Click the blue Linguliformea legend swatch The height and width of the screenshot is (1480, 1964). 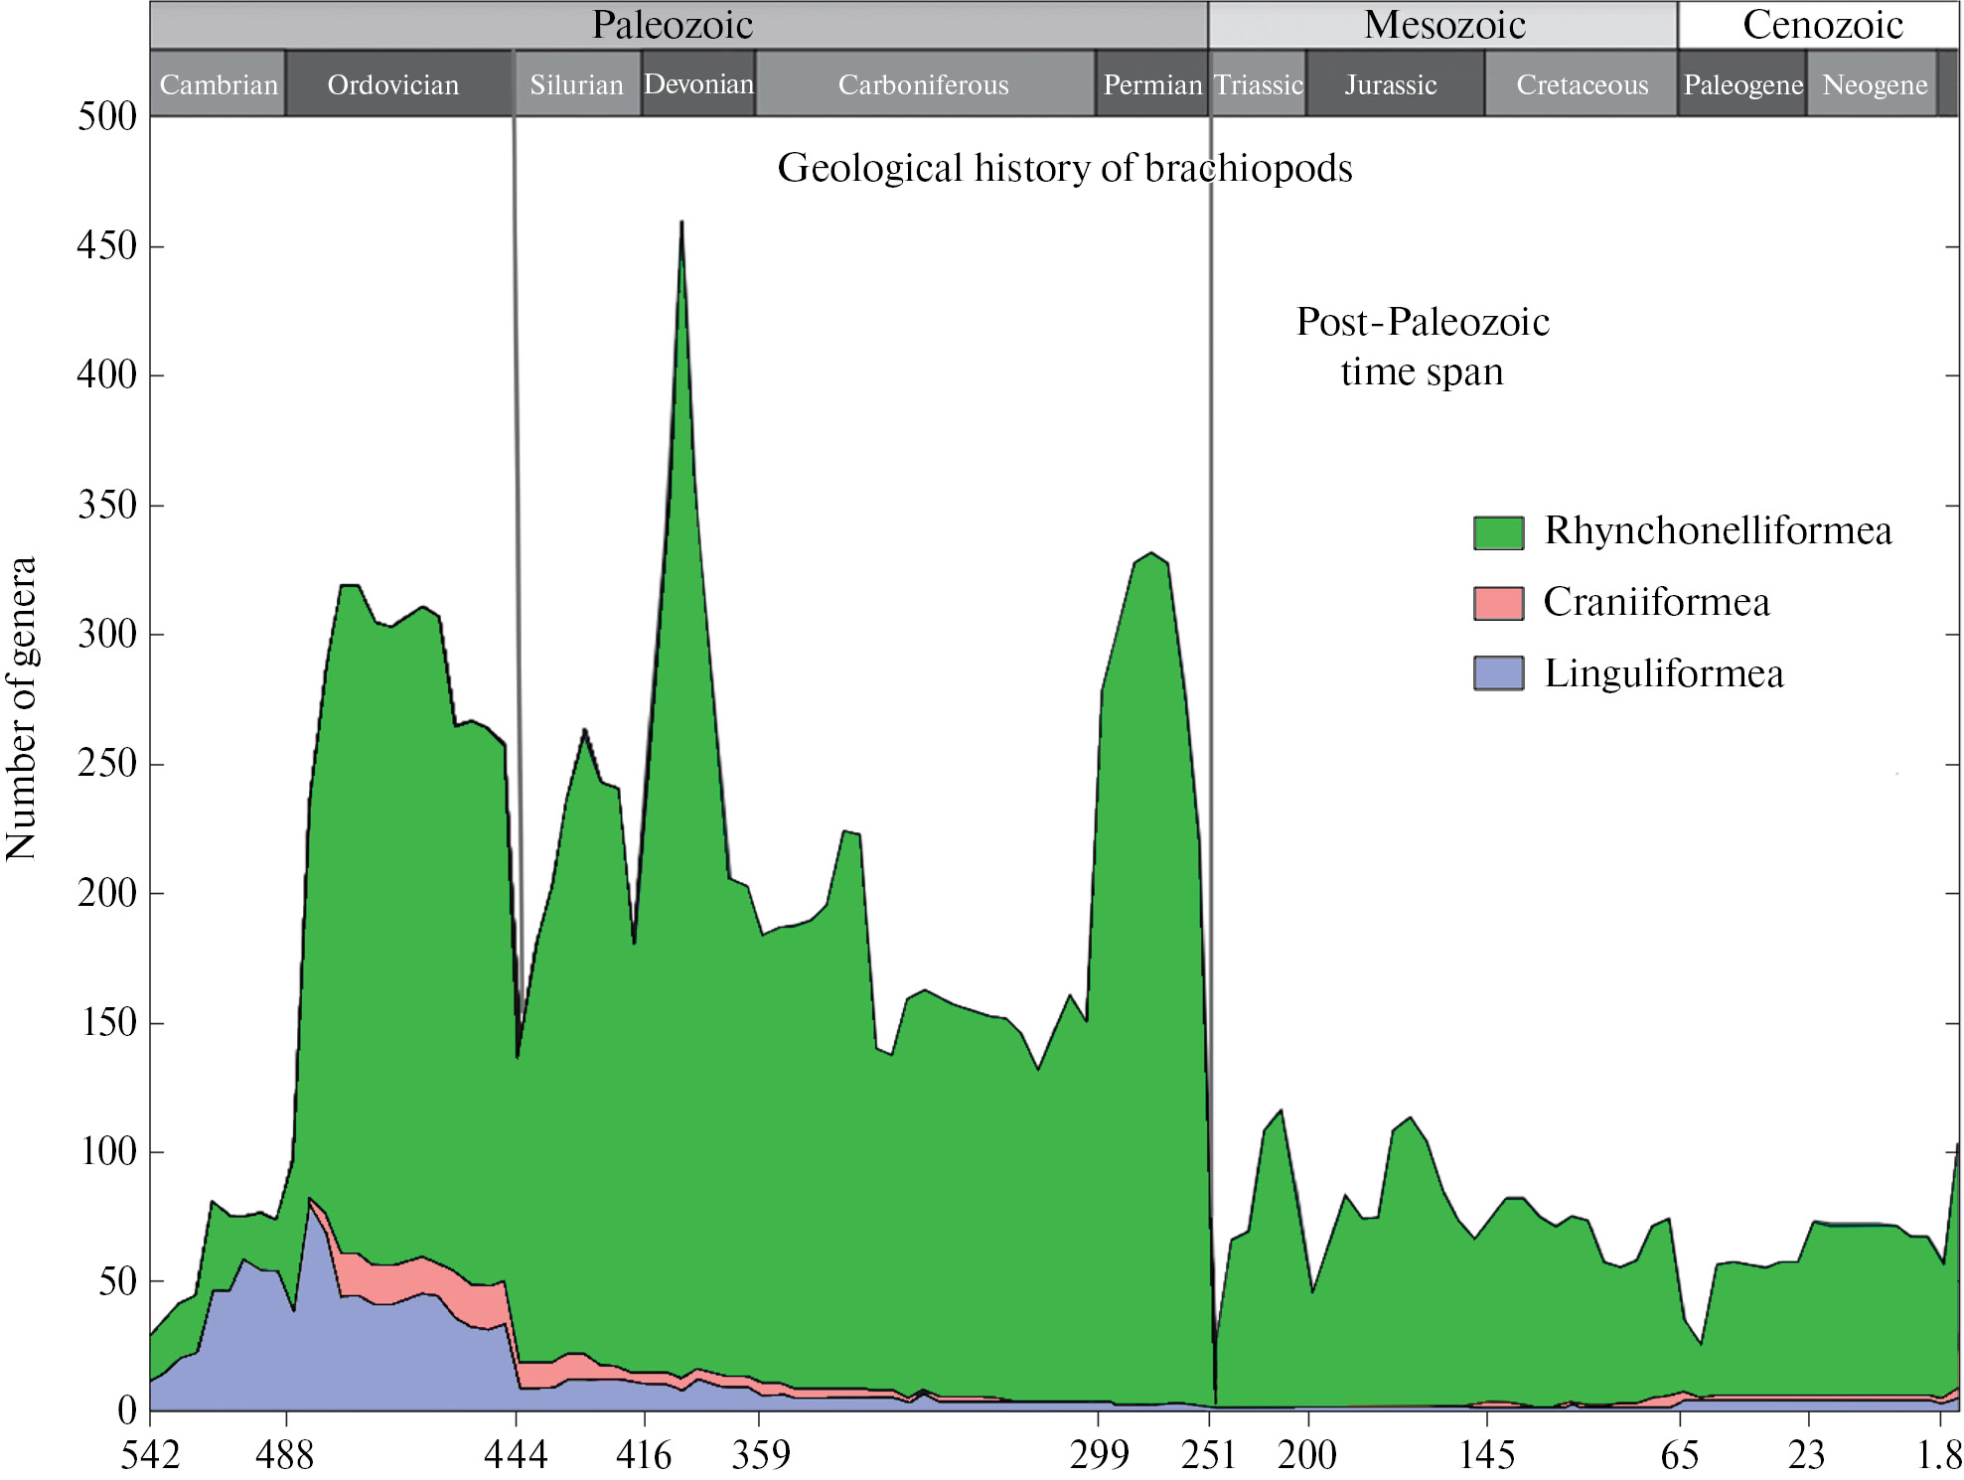click(1498, 673)
